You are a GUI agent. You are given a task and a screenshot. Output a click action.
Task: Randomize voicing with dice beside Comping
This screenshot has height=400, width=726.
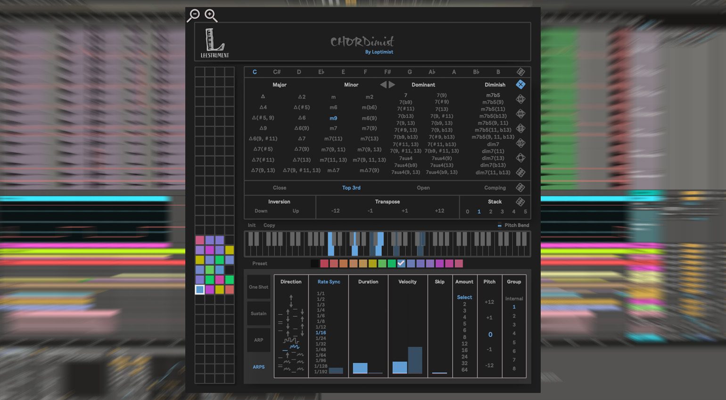[520, 187]
